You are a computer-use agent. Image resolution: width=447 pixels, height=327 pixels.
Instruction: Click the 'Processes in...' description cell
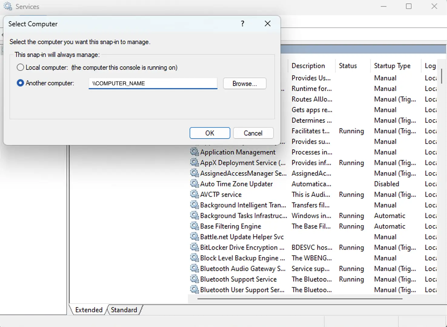tap(312, 152)
